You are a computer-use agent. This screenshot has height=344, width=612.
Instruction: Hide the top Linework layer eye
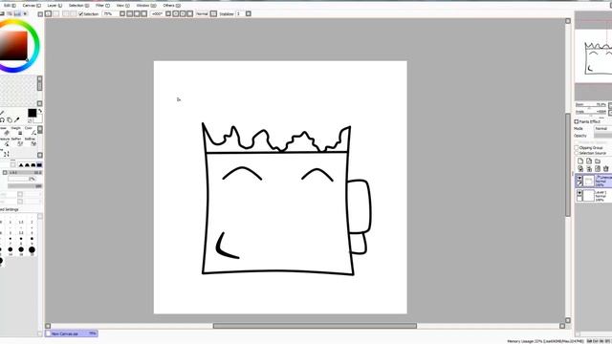(579, 179)
